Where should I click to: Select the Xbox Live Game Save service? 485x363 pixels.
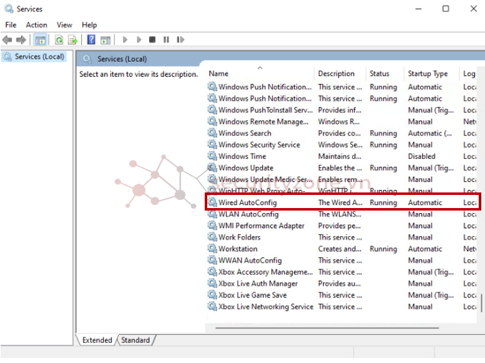coord(343,295)
